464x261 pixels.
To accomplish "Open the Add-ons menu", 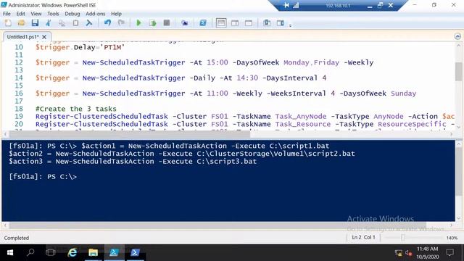I will pyautogui.click(x=95, y=14).
